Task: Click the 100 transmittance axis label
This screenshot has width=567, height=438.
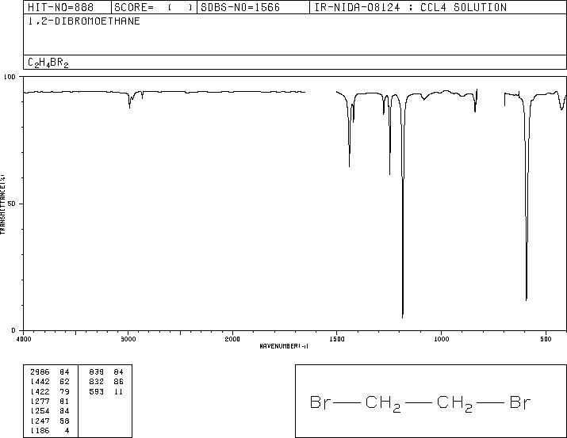Action: (x=10, y=77)
